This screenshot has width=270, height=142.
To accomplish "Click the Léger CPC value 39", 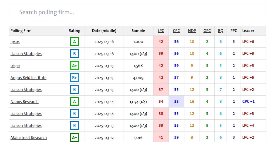I will [x=176, y=66].
